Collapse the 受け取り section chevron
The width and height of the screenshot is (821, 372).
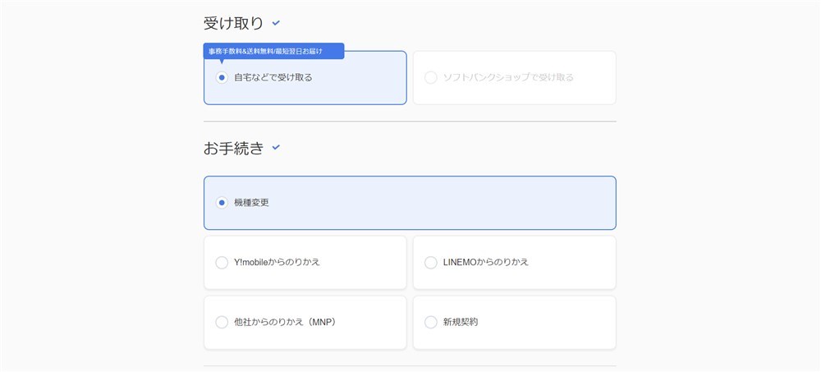(x=276, y=23)
